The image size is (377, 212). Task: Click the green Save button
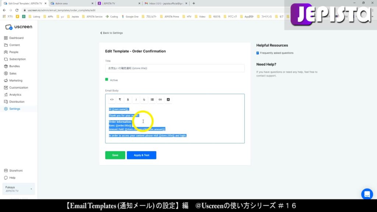pyautogui.click(x=115, y=155)
